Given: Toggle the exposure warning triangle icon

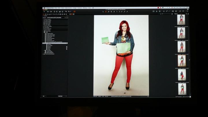Looking at the screenshot, I should 157,11.
